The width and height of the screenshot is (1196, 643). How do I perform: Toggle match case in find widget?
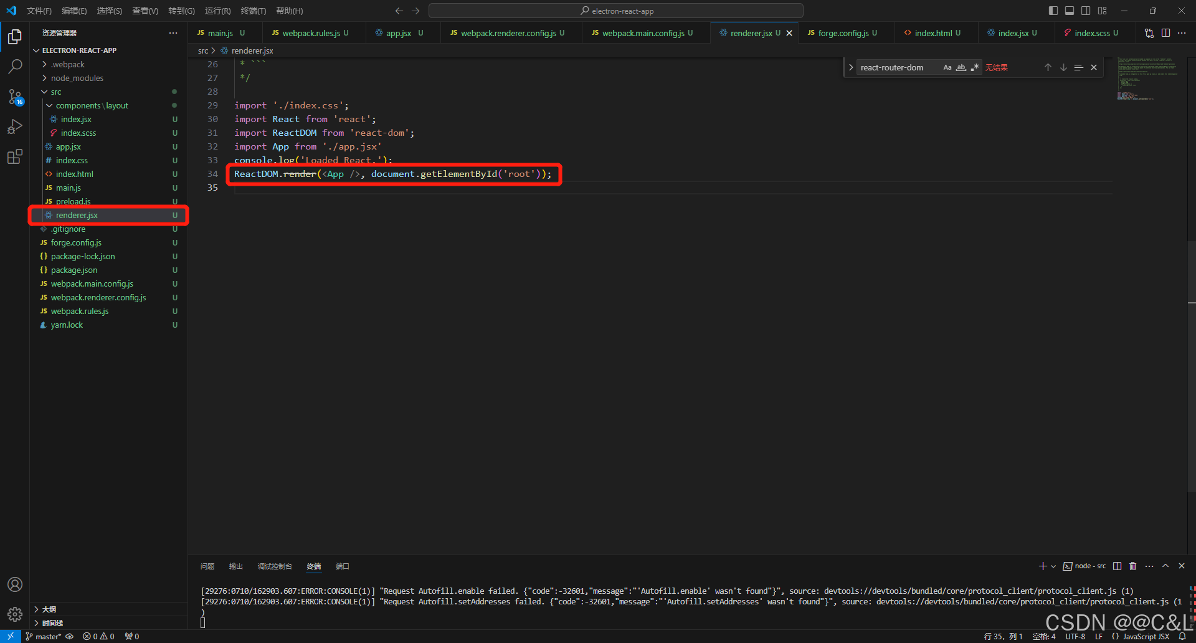click(947, 67)
